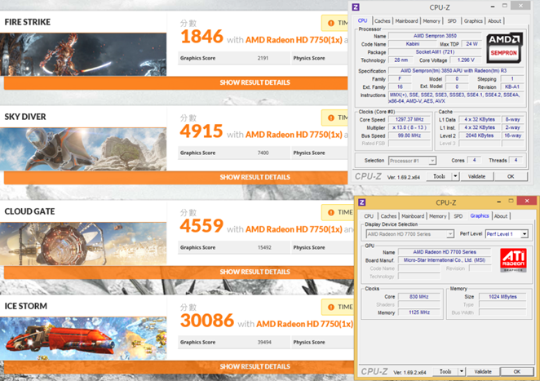
Task: Click the Board Manuf. Micro-Star International field
Action: click(445, 260)
